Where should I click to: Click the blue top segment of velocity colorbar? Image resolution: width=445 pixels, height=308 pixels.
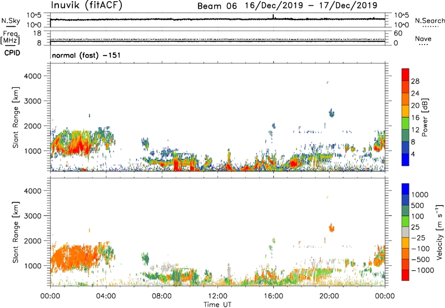pos(406,189)
